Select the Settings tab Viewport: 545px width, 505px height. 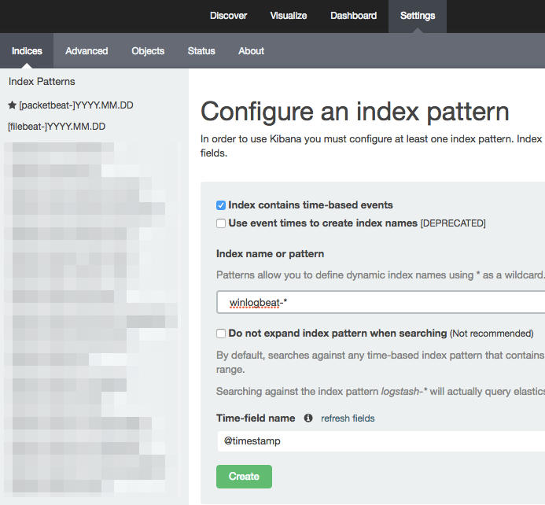point(418,16)
